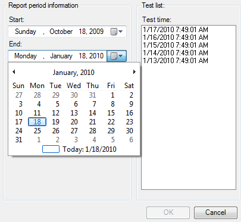Click the October month in Start field
Screen dimensions: 241x222
[x=61, y=32]
